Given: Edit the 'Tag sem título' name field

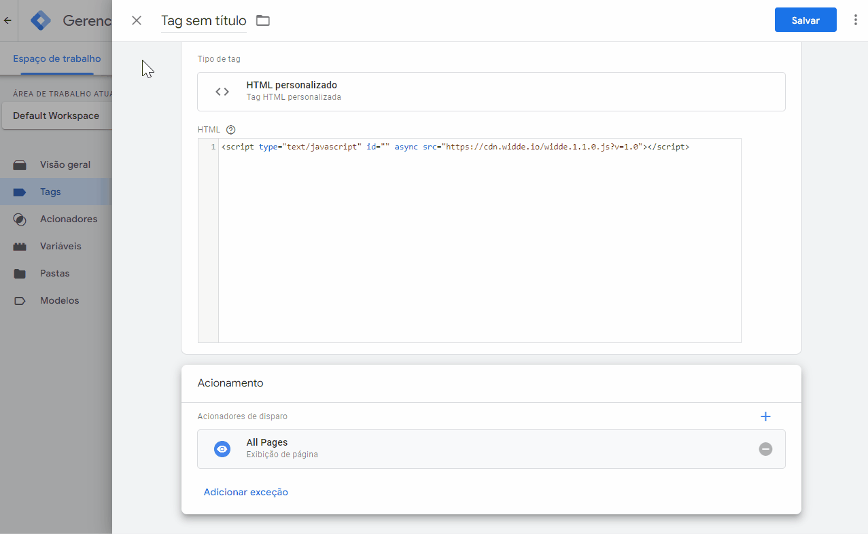Looking at the screenshot, I should (204, 21).
